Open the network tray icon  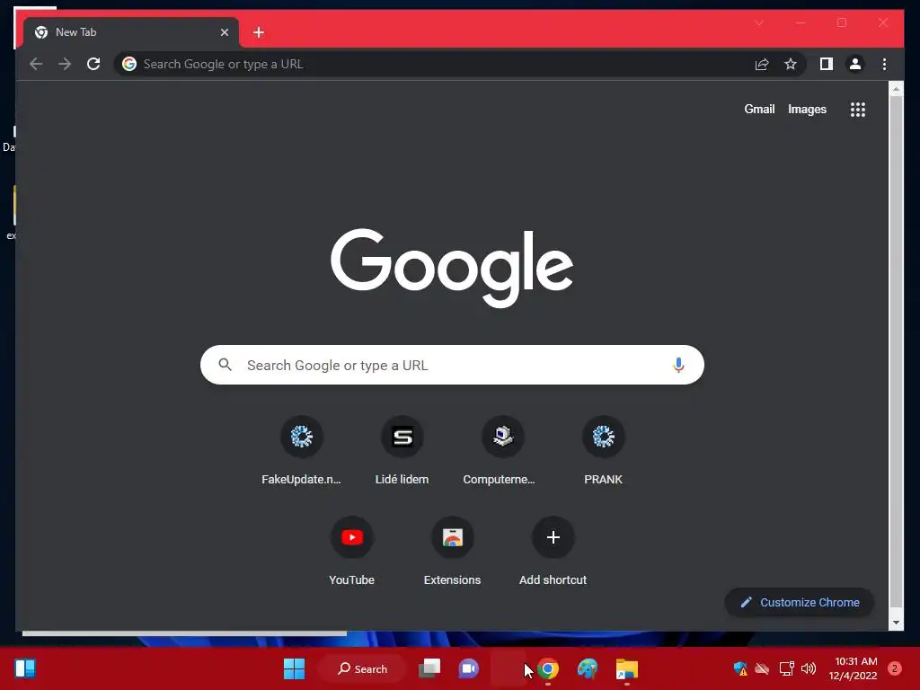pos(786,668)
